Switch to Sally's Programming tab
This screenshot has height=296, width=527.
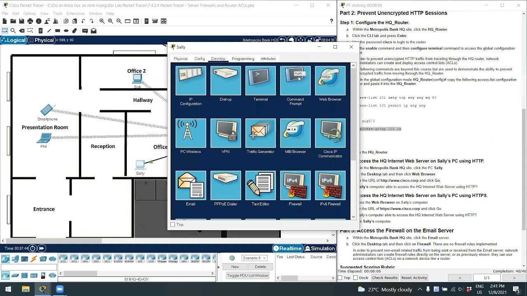point(243,59)
